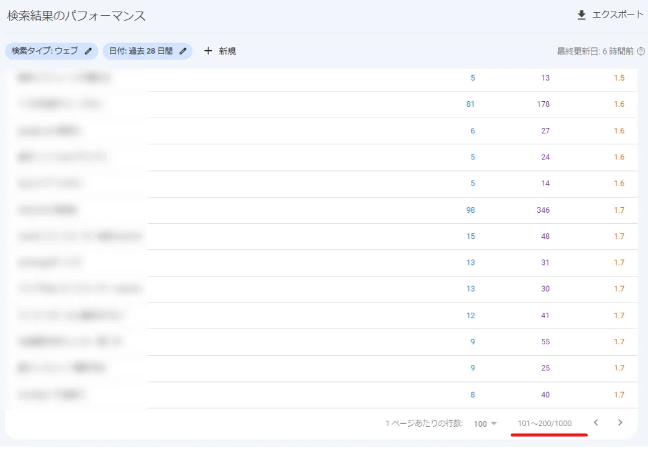Go to previous page with left chevron
The height and width of the screenshot is (454, 648).
pyautogui.click(x=596, y=422)
